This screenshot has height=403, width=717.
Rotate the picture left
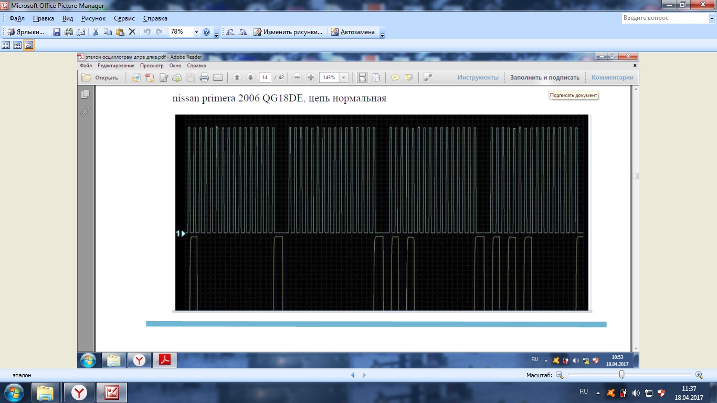pyautogui.click(x=230, y=32)
